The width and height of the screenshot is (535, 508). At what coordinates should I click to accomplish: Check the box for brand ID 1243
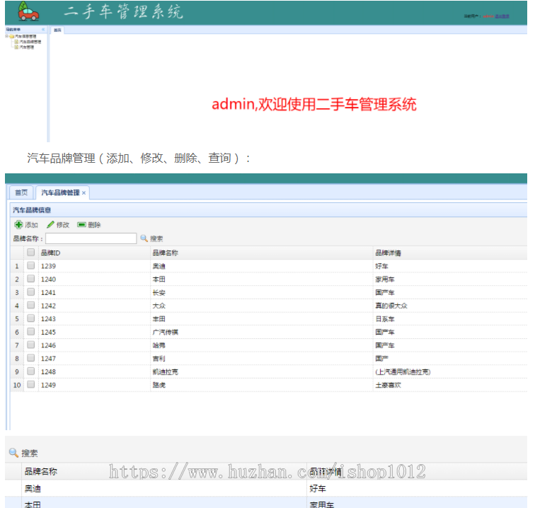coord(30,318)
